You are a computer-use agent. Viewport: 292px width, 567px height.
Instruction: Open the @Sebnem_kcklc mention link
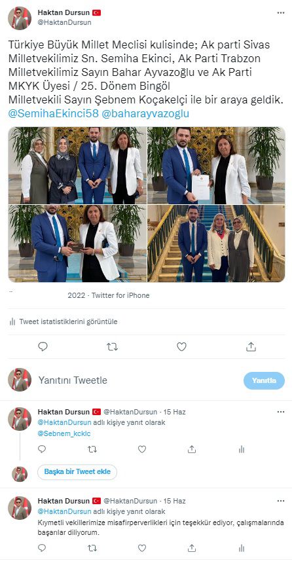[64, 433]
